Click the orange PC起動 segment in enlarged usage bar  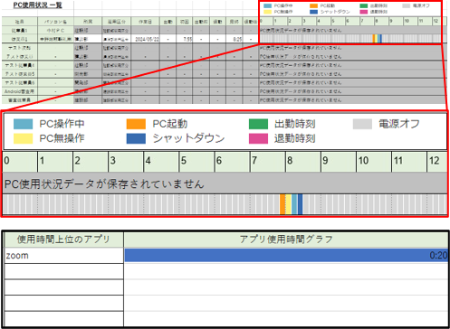click(282, 204)
